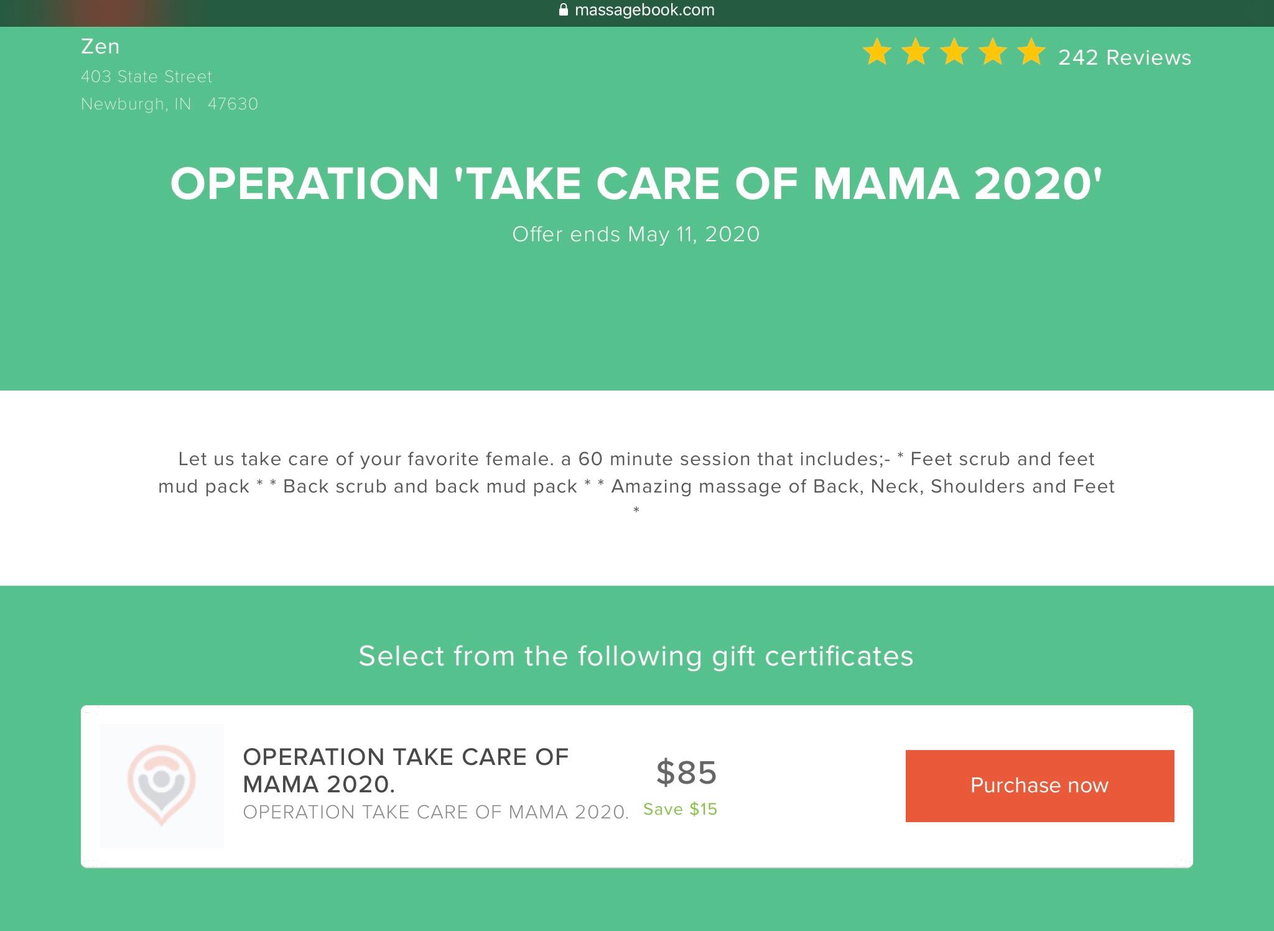The width and height of the screenshot is (1274, 931).
Task: Click the green 'Save $15' label
Action: 680,809
